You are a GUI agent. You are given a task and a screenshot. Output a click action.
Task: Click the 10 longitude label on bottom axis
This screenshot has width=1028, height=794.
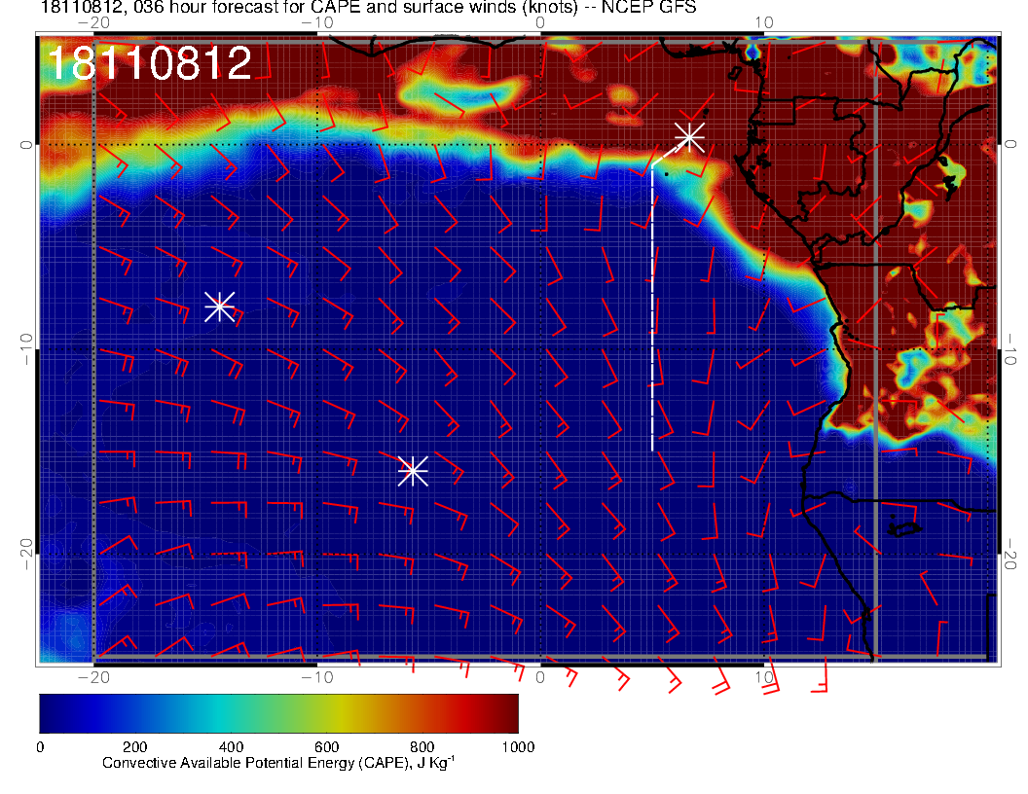[764, 676]
